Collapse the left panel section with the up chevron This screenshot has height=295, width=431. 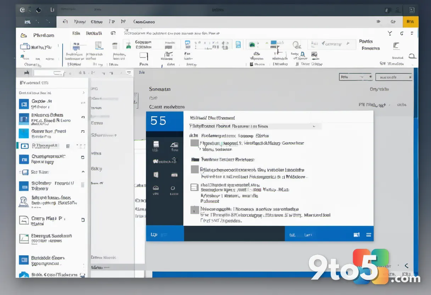coord(83,172)
